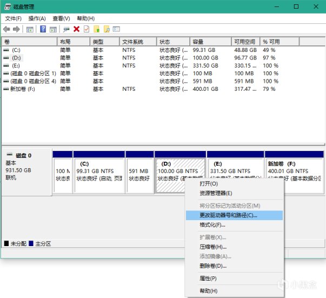This screenshot has height=298, width=326.
Task: Click the black 未分配 legend swatch
Action: [x=6, y=243]
